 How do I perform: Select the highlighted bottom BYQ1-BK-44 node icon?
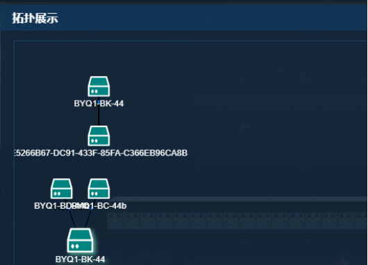click(x=81, y=241)
